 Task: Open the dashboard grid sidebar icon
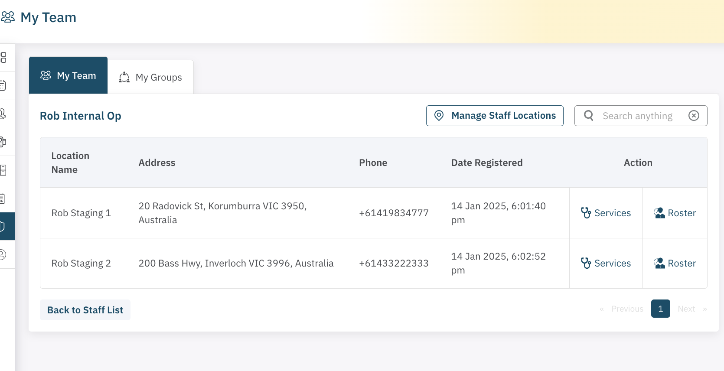click(3, 58)
